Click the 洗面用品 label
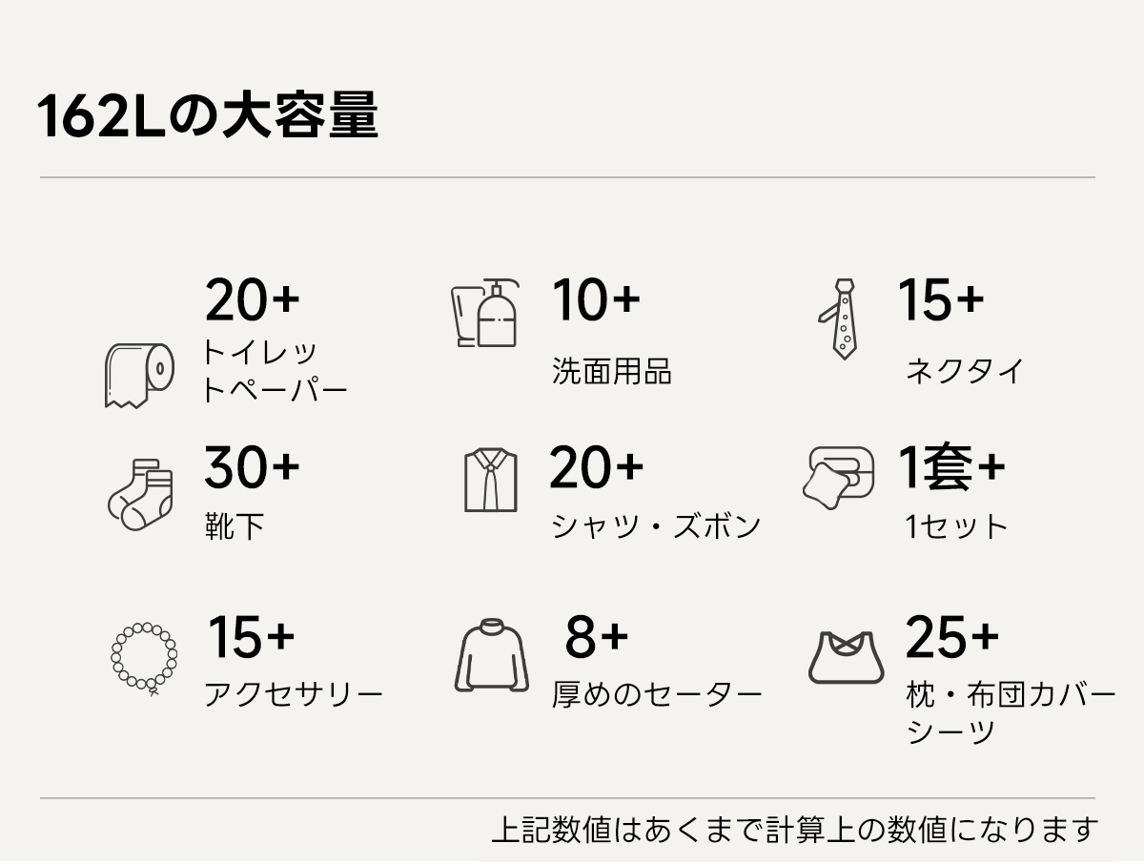The width and height of the screenshot is (1144, 864). 612,371
